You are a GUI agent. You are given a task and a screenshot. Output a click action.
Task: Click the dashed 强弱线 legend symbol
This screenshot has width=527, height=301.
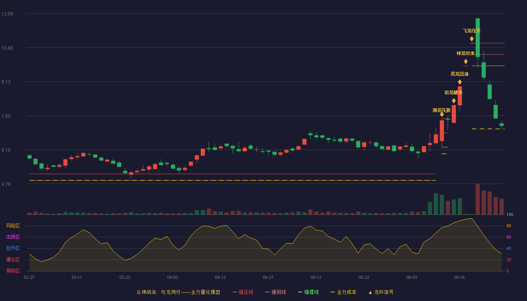pyautogui.click(x=268, y=292)
